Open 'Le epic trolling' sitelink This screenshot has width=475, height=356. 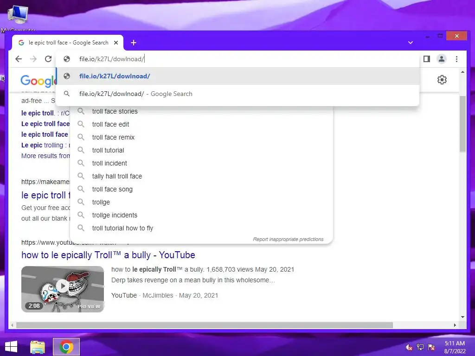(45, 145)
